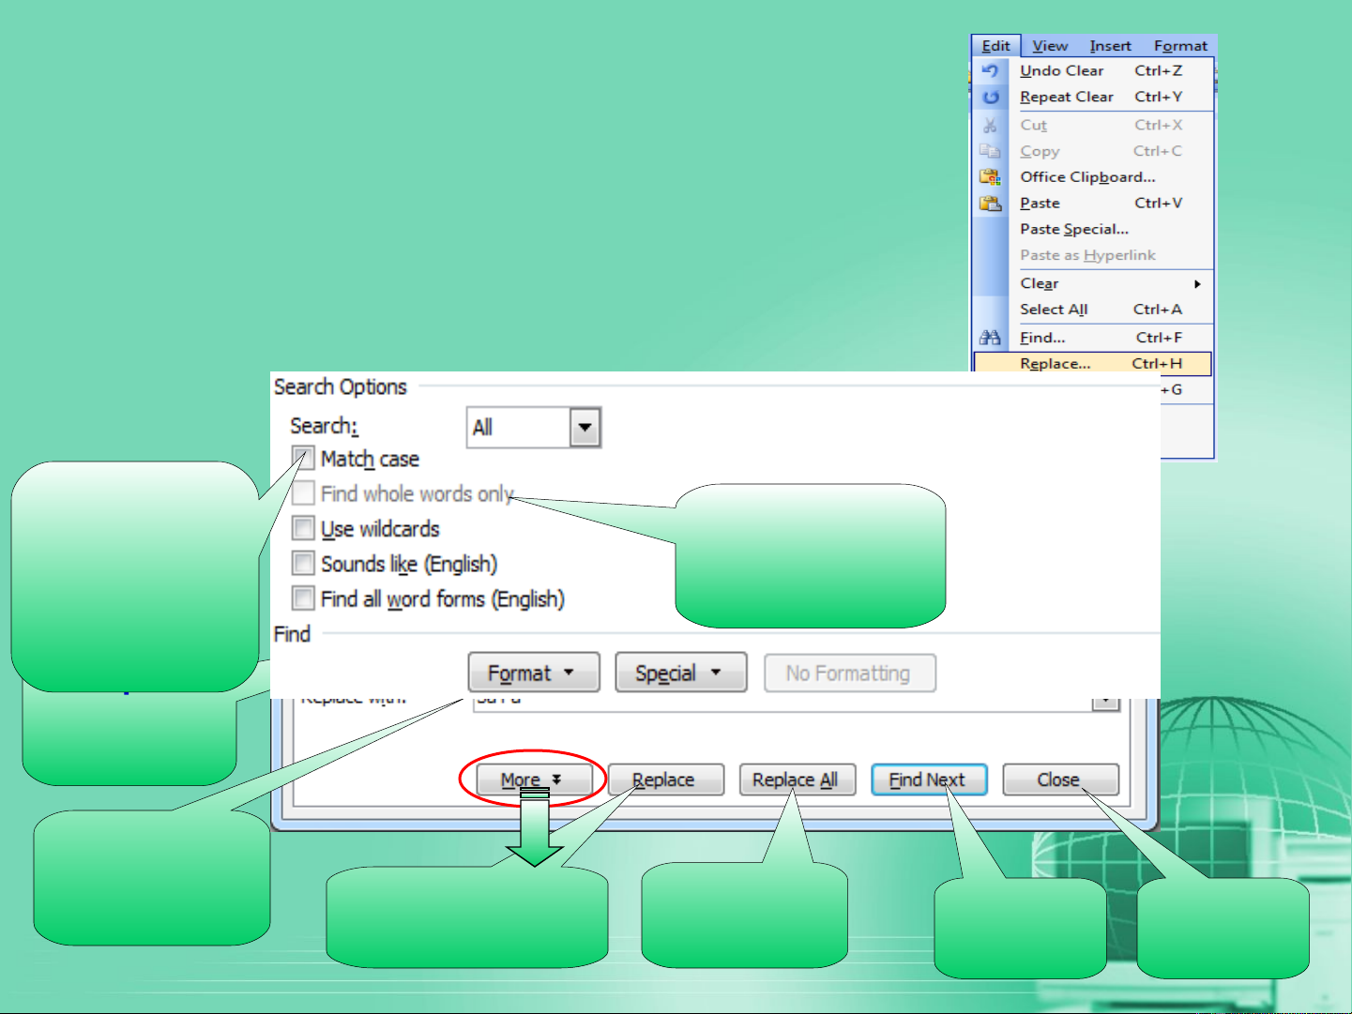The height and width of the screenshot is (1014, 1352).
Task: Toggle Sounds like (English) checkbox
Action: click(303, 563)
